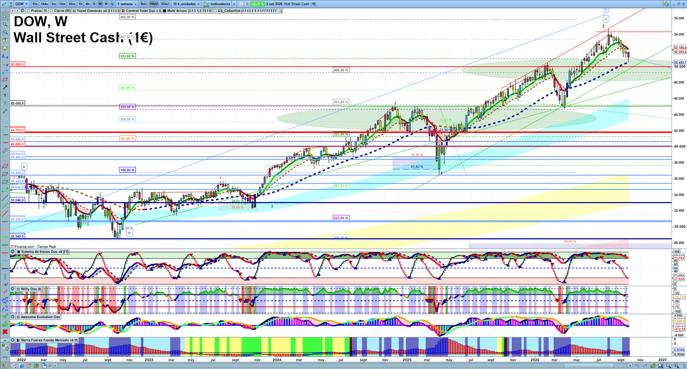Click the blue X circle icon
687x369 pixels.
tap(22, 11)
